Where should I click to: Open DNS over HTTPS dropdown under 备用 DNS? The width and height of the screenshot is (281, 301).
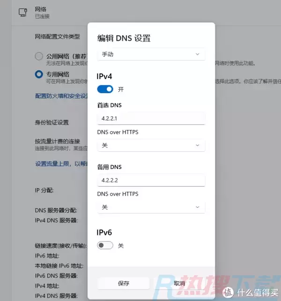[151, 207]
